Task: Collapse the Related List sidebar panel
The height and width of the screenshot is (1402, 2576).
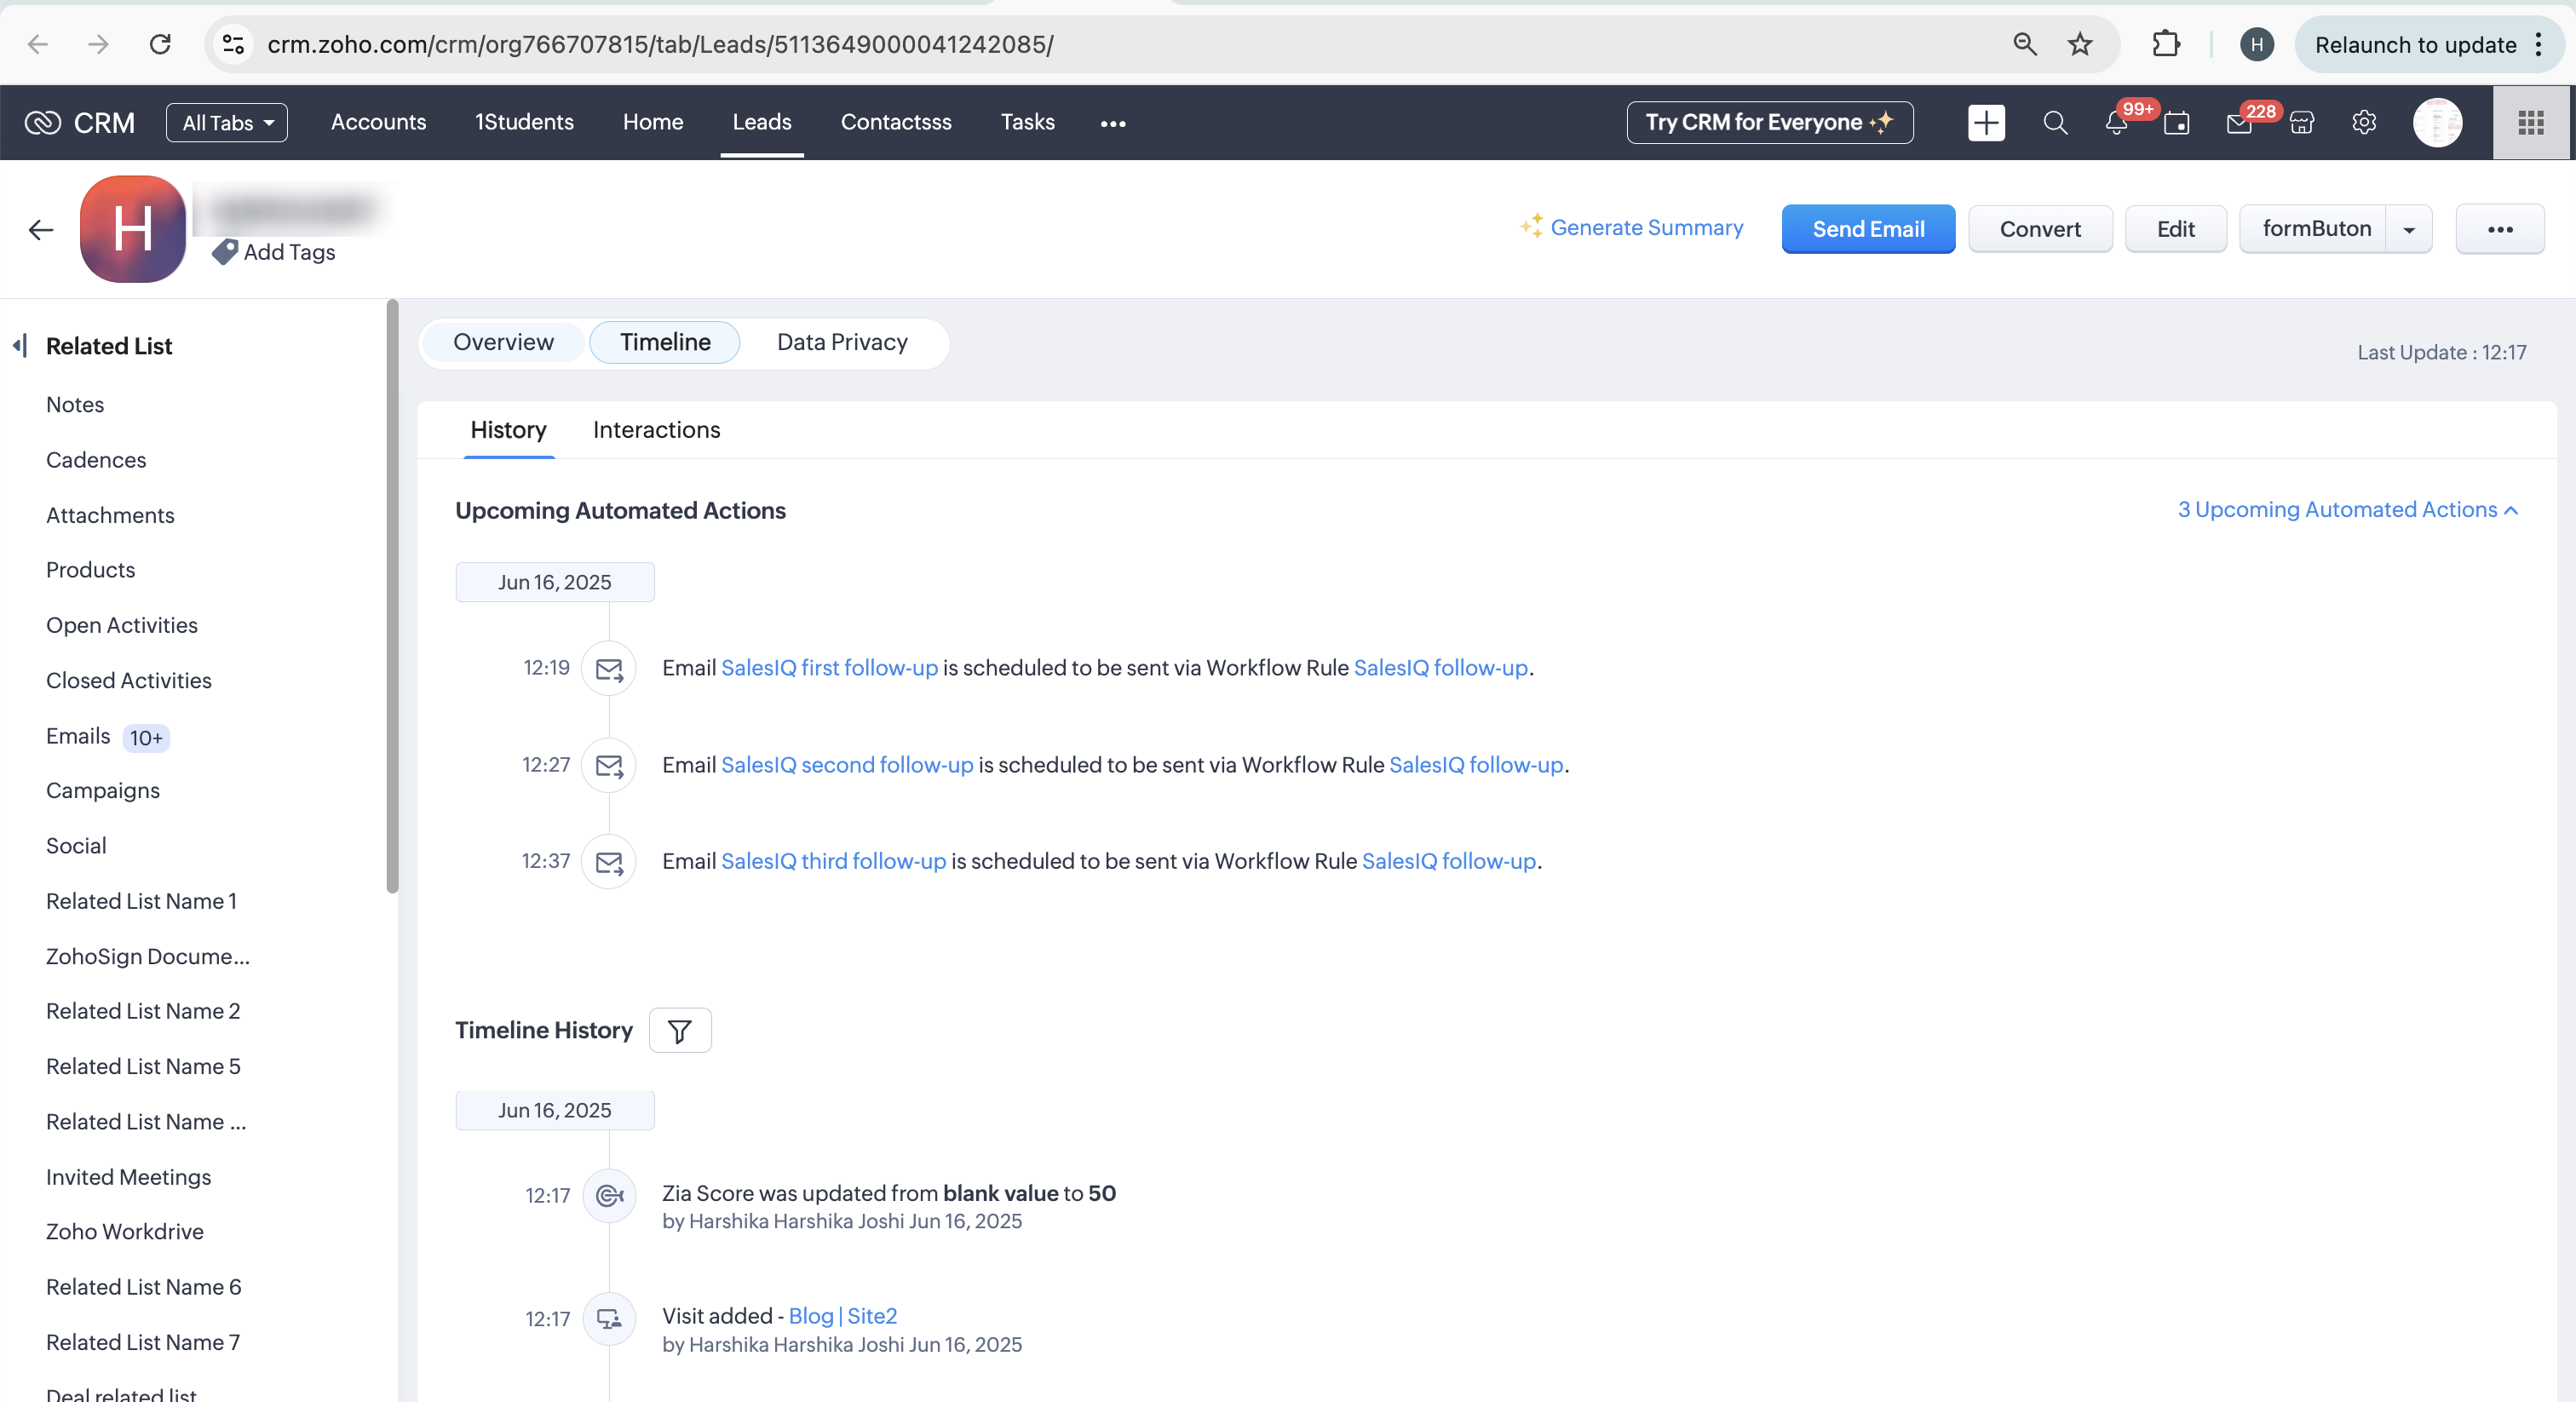Action: point(20,346)
